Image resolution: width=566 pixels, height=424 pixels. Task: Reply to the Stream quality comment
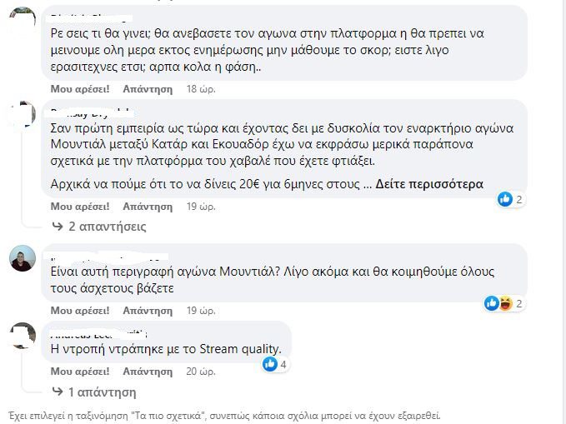pos(148,372)
